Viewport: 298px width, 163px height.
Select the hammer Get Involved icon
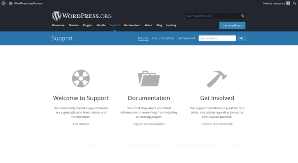[217, 79]
